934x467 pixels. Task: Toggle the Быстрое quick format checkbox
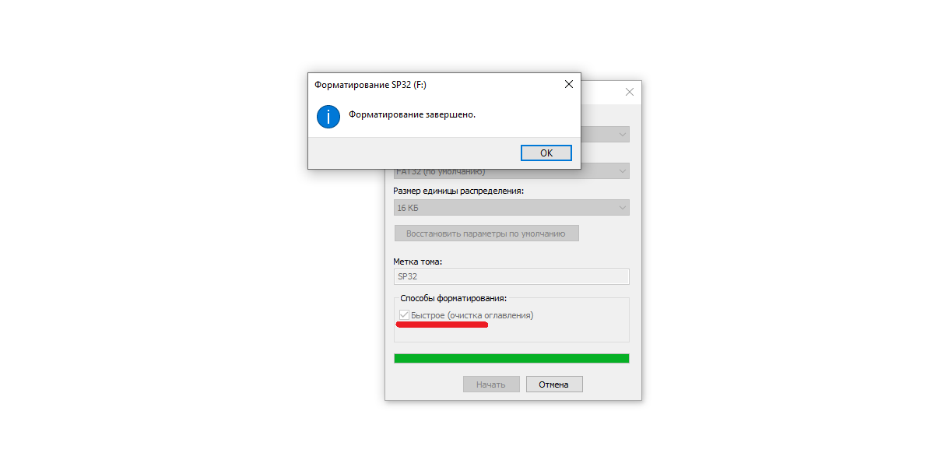pos(404,315)
